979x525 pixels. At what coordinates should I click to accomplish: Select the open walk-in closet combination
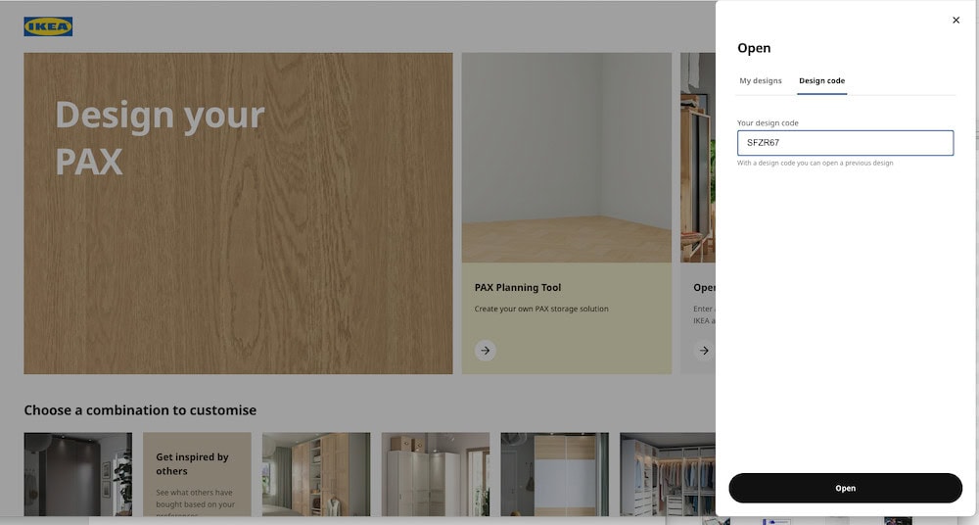(668, 474)
